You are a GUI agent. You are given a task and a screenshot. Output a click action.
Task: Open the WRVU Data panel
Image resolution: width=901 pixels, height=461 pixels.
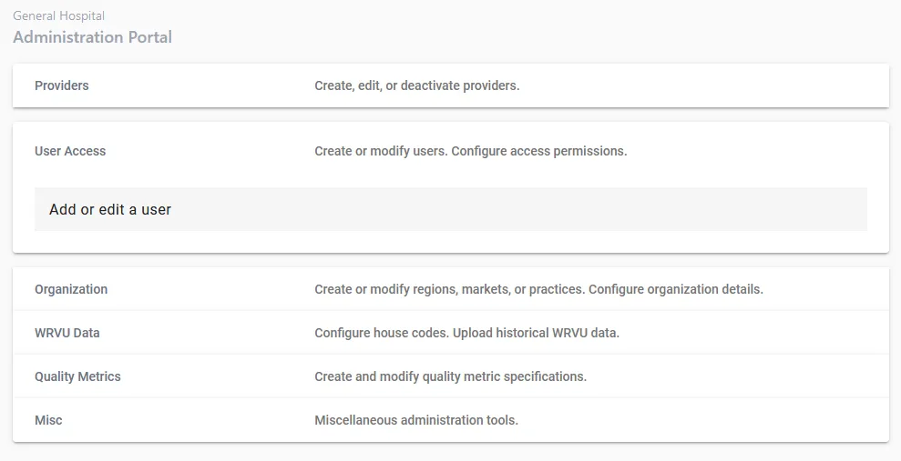(x=67, y=333)
